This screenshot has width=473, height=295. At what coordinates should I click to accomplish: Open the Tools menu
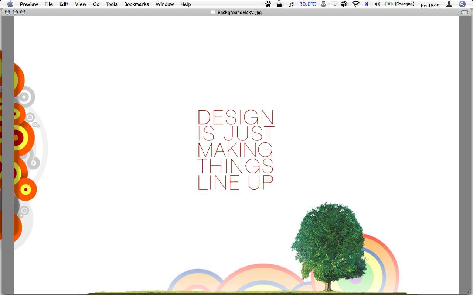click(x=112, y=4)
